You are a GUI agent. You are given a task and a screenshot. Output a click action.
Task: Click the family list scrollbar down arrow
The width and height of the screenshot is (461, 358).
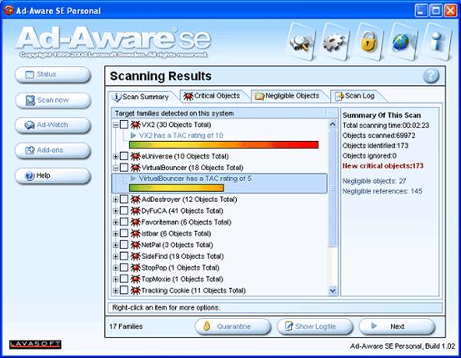333,291
